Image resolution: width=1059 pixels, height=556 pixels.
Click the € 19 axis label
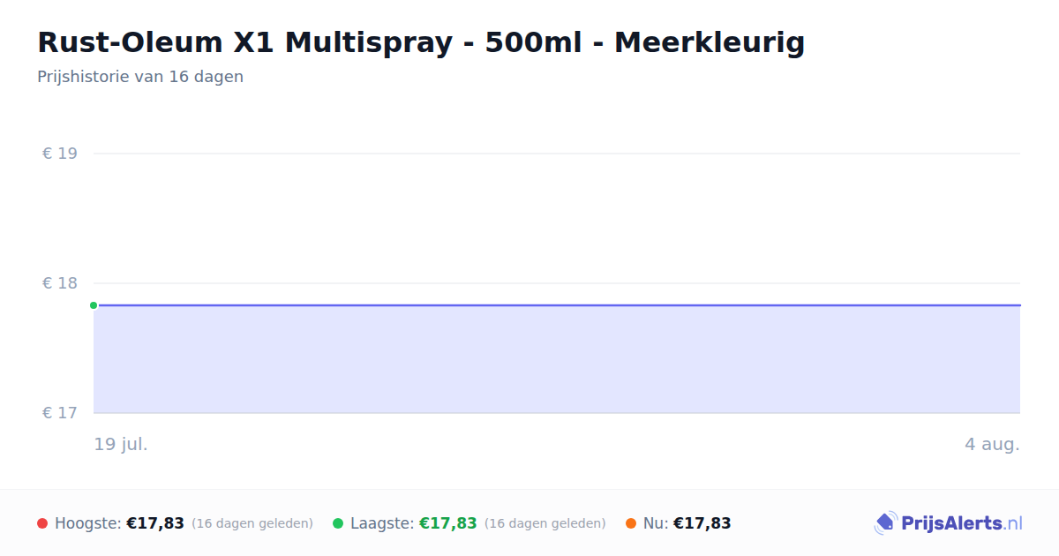click(60, 154)
